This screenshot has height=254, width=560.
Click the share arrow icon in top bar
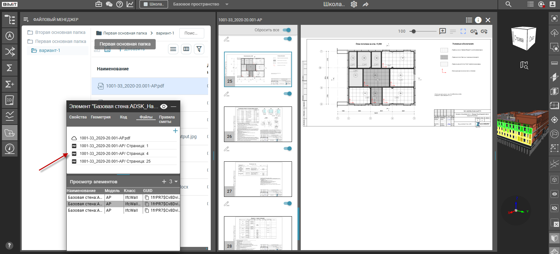pyautogui.click(x=365, y=4)
